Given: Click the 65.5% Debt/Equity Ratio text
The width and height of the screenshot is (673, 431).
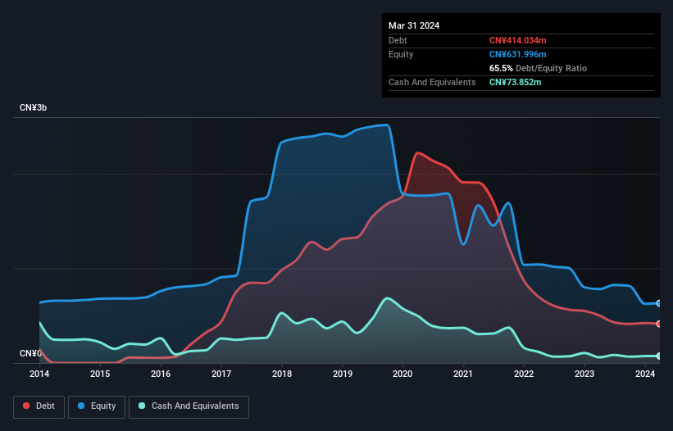Looking at the screenshot, I should (x=538, y=68).
